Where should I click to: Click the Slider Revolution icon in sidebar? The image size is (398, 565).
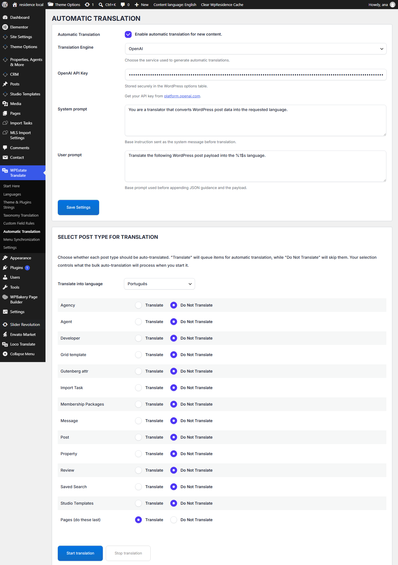(5, 324)
